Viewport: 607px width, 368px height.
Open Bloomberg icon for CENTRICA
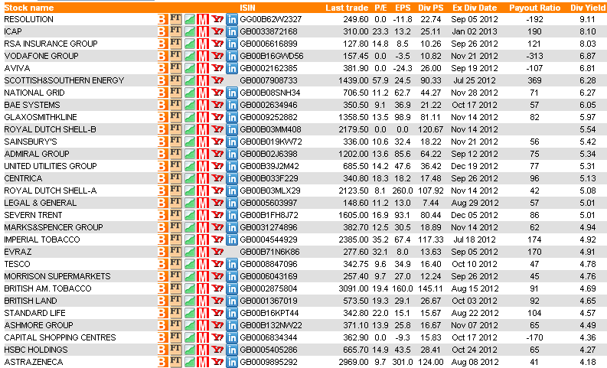click(x=162, y=178)
